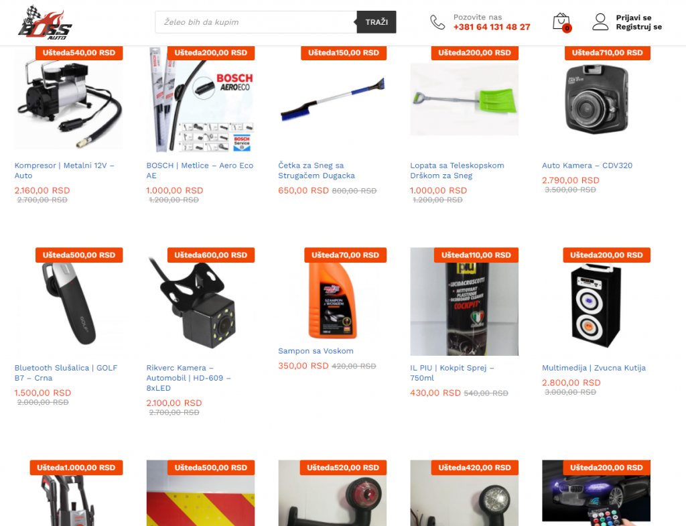
Task: Go to homepage via Boss Auto logo
Action: [45, 23]
